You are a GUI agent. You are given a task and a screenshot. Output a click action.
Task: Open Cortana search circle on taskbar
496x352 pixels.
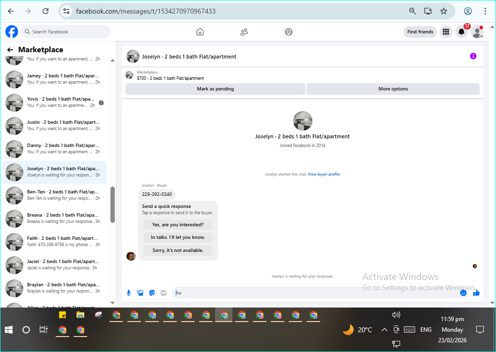(26, 330)
